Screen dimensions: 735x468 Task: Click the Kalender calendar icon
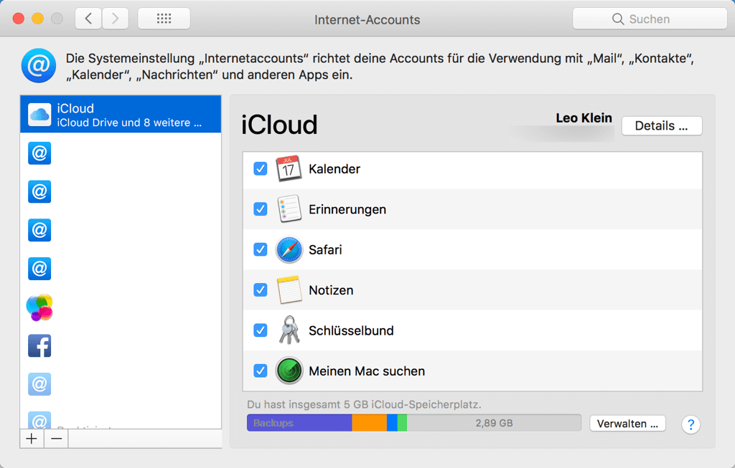289,168
